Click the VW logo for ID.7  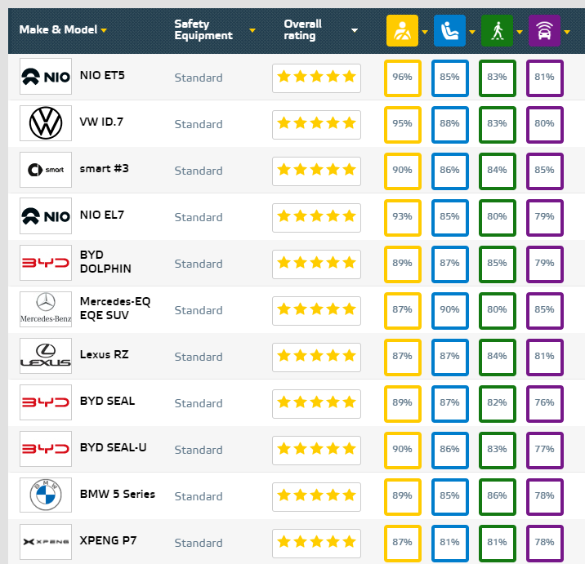[x=46, y=124]
